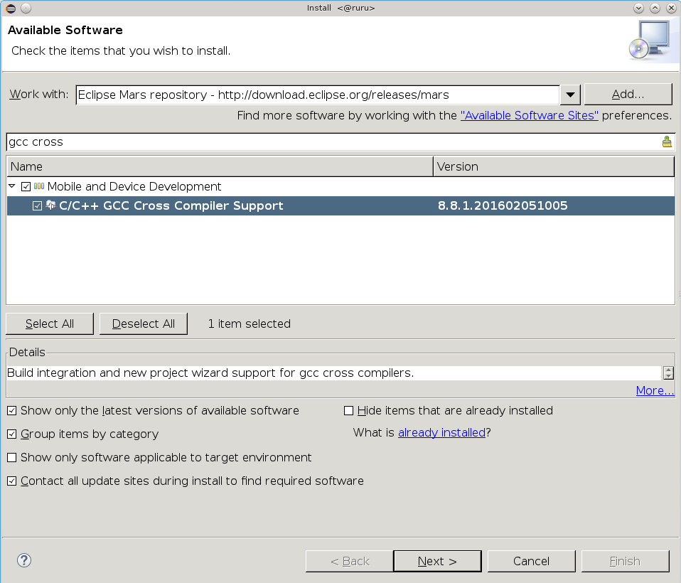Disable Group items by category option
The image size is (681, 583).
coord(12,434)
